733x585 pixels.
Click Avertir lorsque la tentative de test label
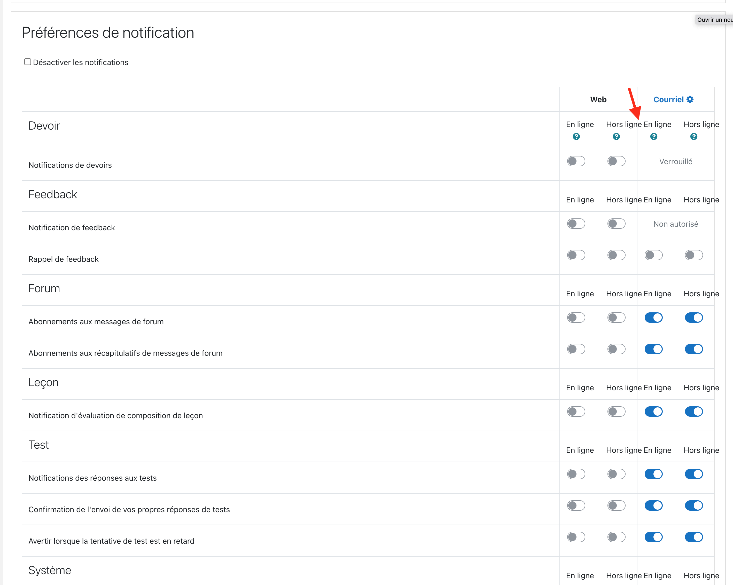pos(112,541)
